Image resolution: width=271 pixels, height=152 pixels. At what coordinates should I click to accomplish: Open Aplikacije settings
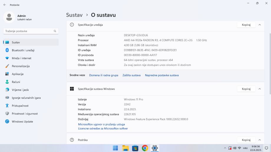31,74
